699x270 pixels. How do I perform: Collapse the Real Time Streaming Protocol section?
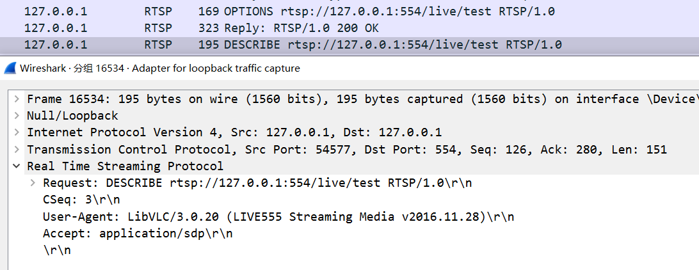17,166
